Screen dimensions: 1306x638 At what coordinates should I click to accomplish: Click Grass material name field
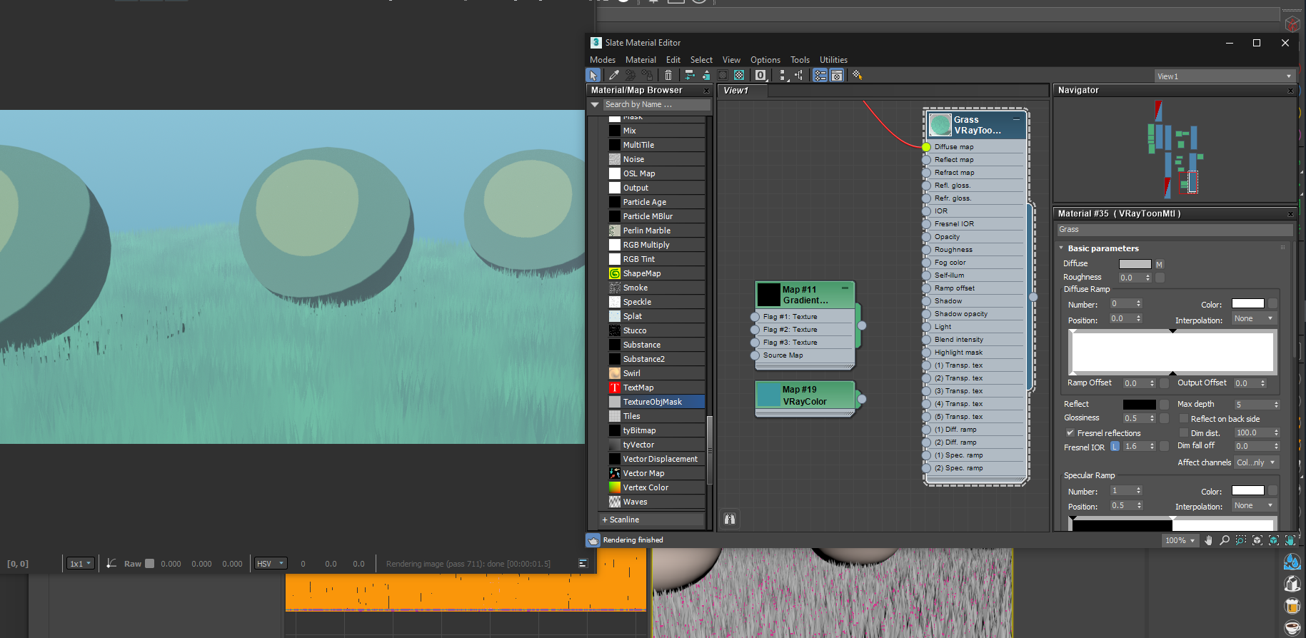pos(1175,230)
